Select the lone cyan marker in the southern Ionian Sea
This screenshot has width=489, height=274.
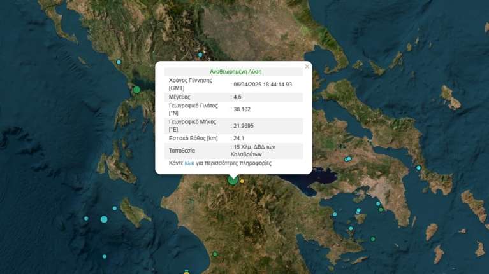point(105,257)
